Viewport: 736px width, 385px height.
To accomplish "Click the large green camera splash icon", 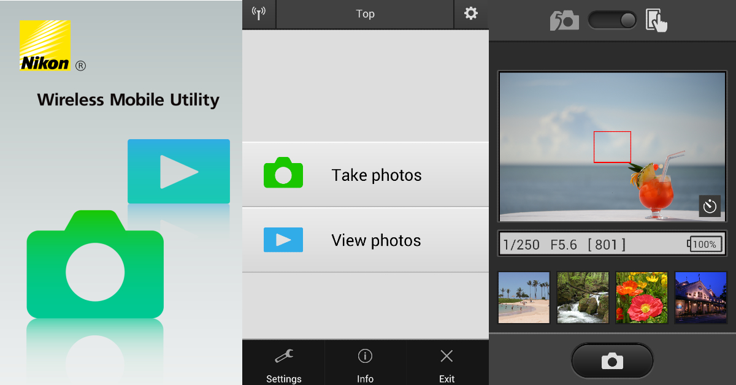I will [x=95, y=264].
